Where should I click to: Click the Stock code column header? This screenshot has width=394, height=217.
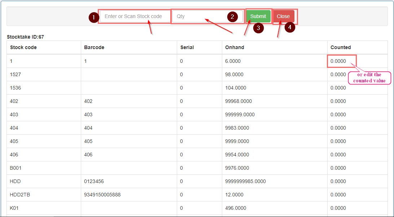tap(23, 47)
